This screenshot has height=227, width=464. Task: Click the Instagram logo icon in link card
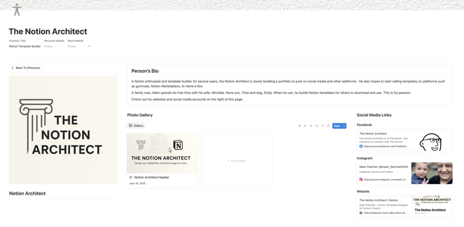click(x=361, y=179)
